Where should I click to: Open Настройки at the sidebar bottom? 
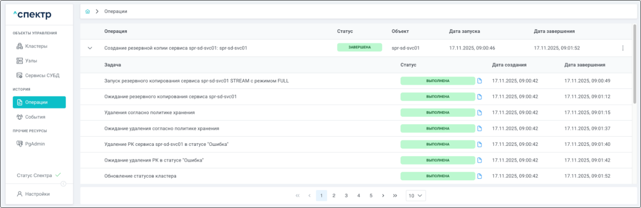coord(37,194)
